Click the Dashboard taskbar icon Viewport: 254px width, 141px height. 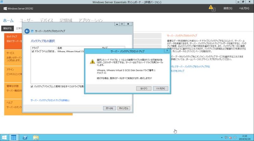point(14,137)
